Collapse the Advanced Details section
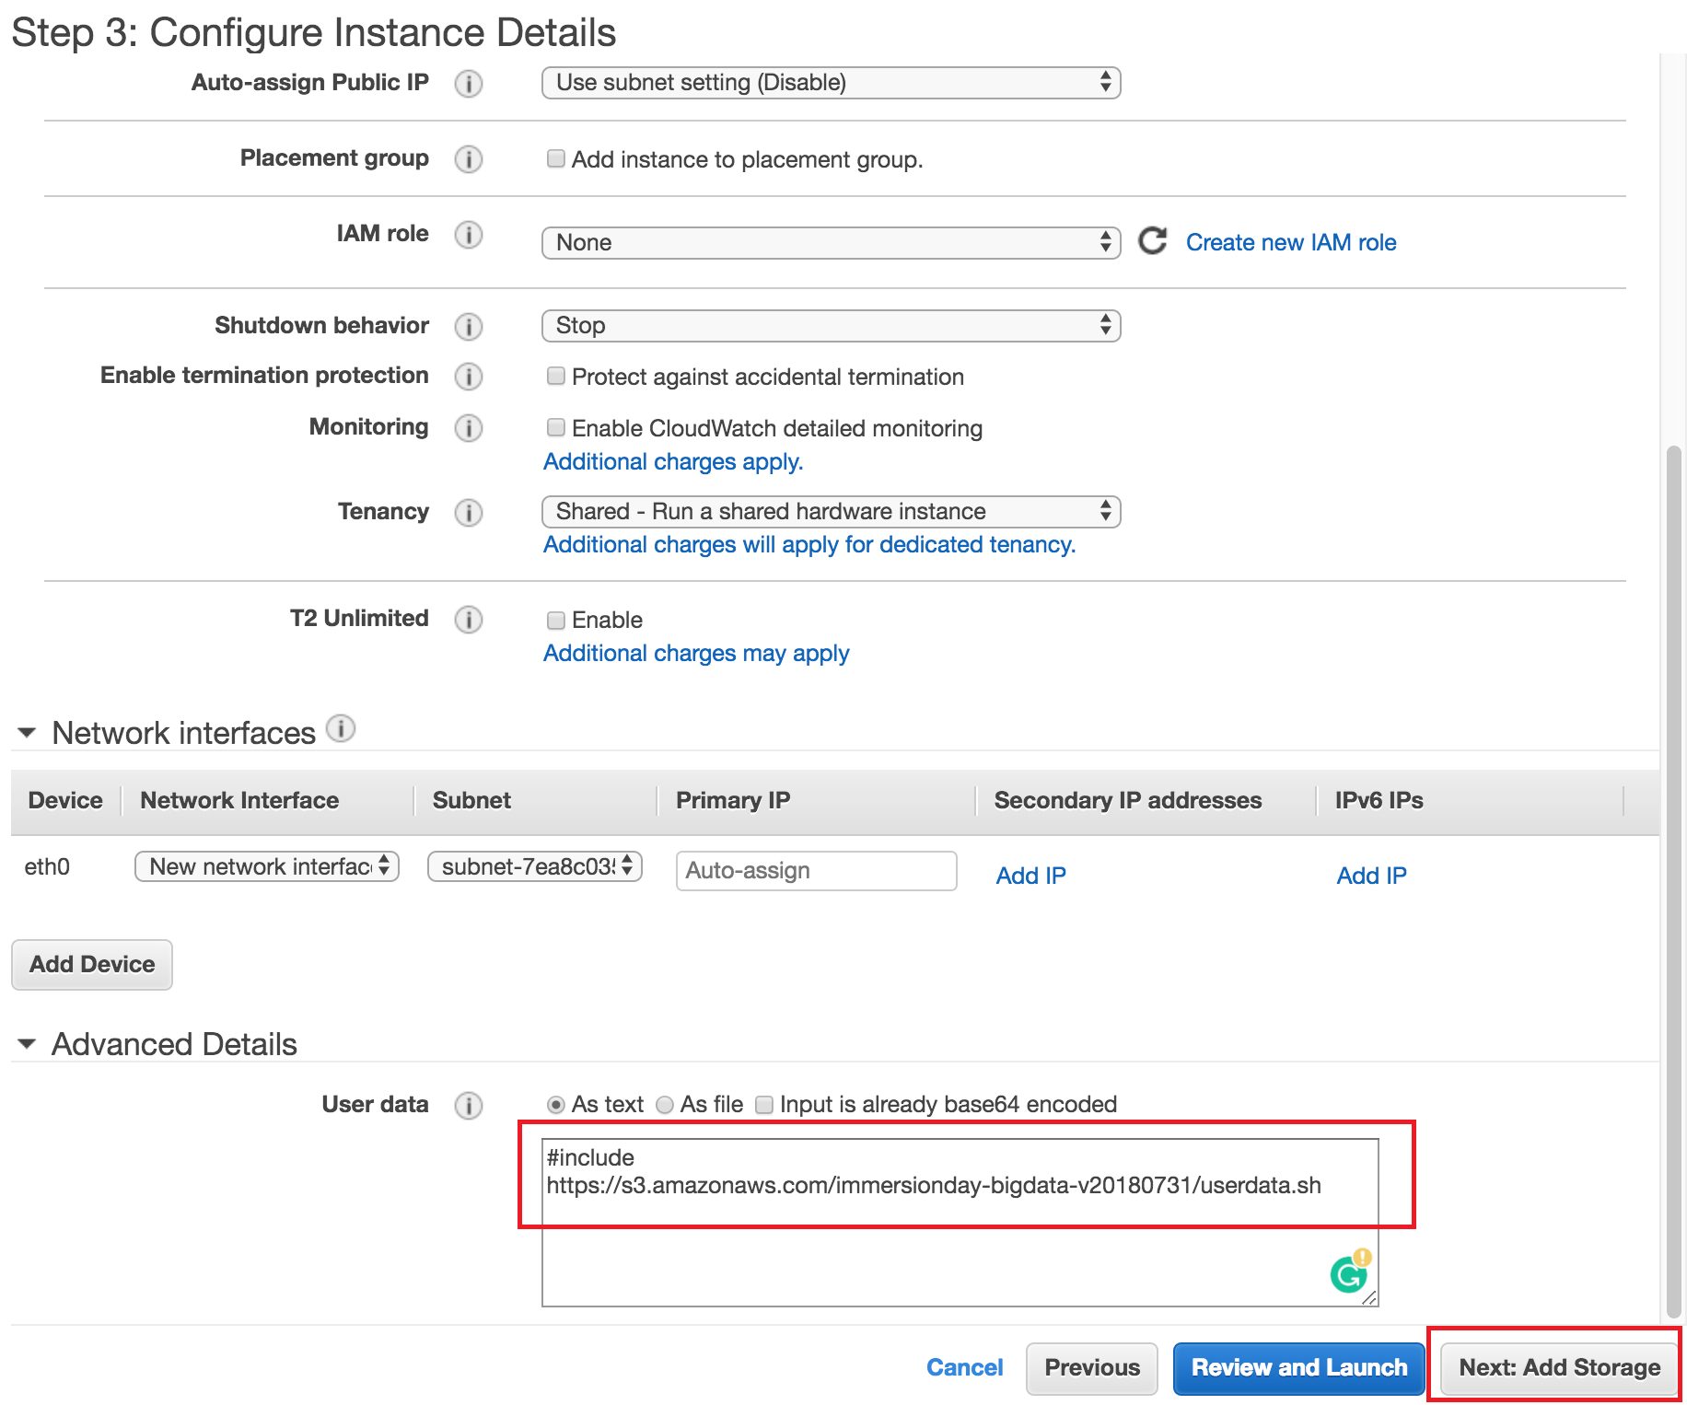The width and height of the screenshot is (1687, 1405). (x=27, y=1044)
